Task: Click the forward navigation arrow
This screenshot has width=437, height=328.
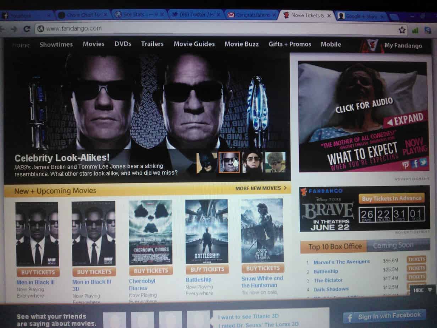Action: tap(15, 29)
